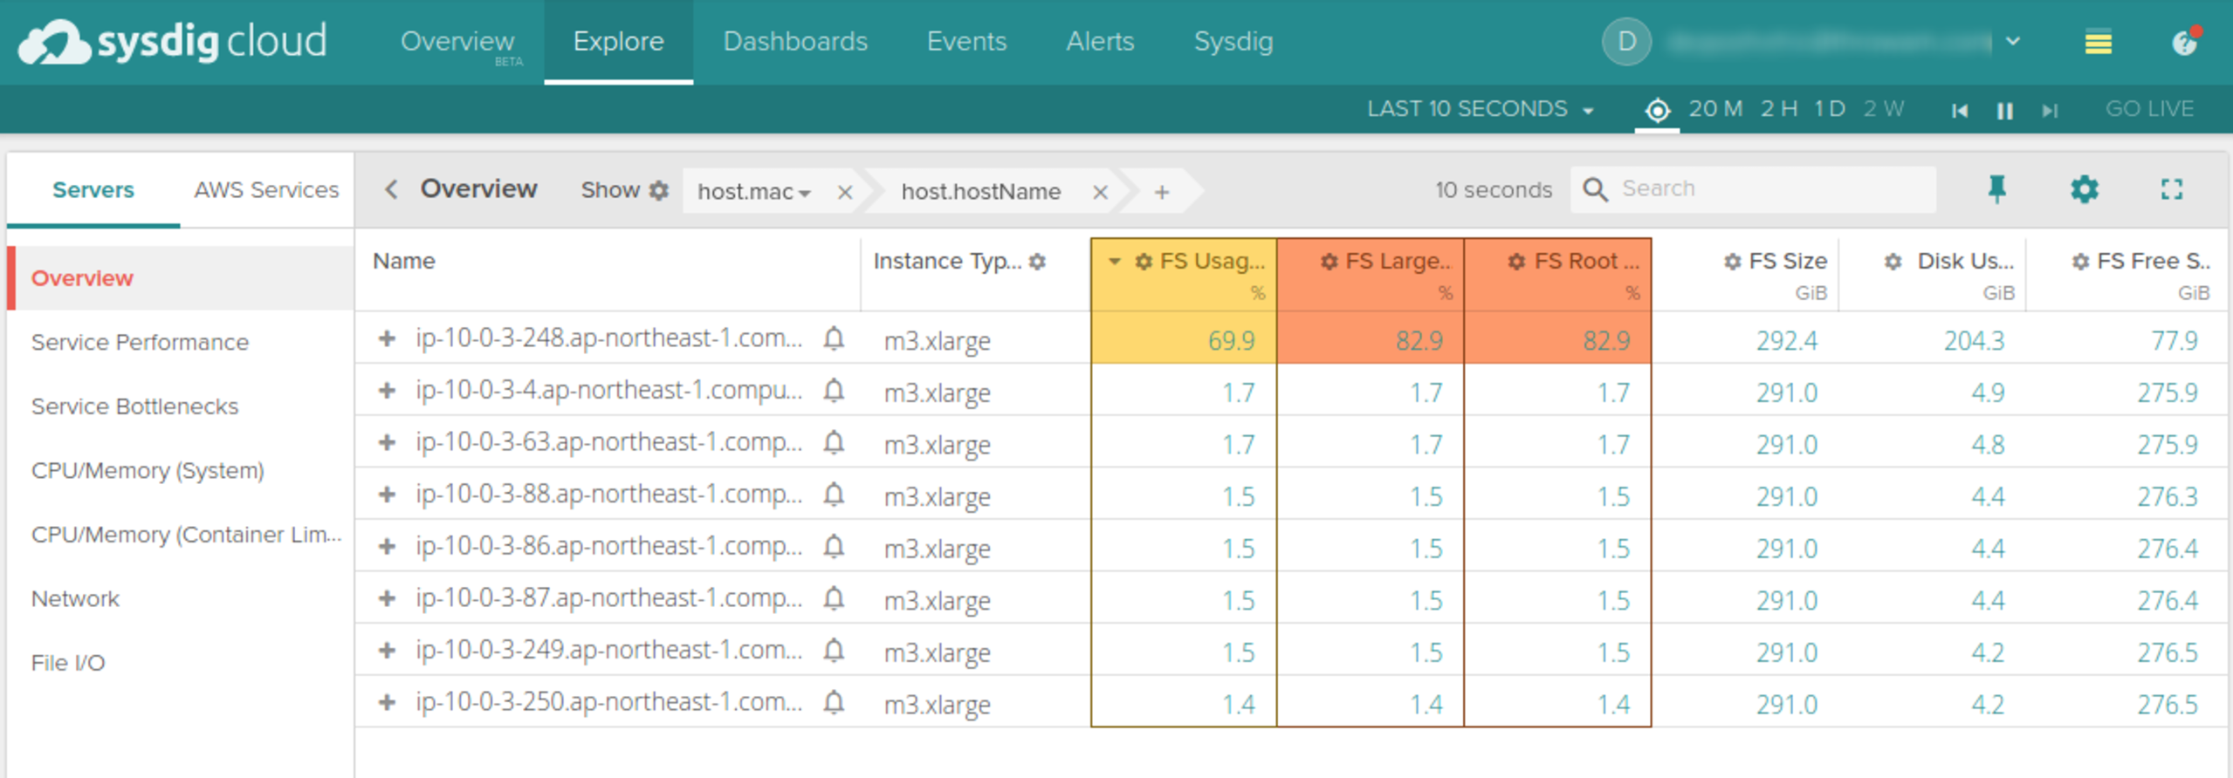Add a new grouping level

coord(1161,192)
